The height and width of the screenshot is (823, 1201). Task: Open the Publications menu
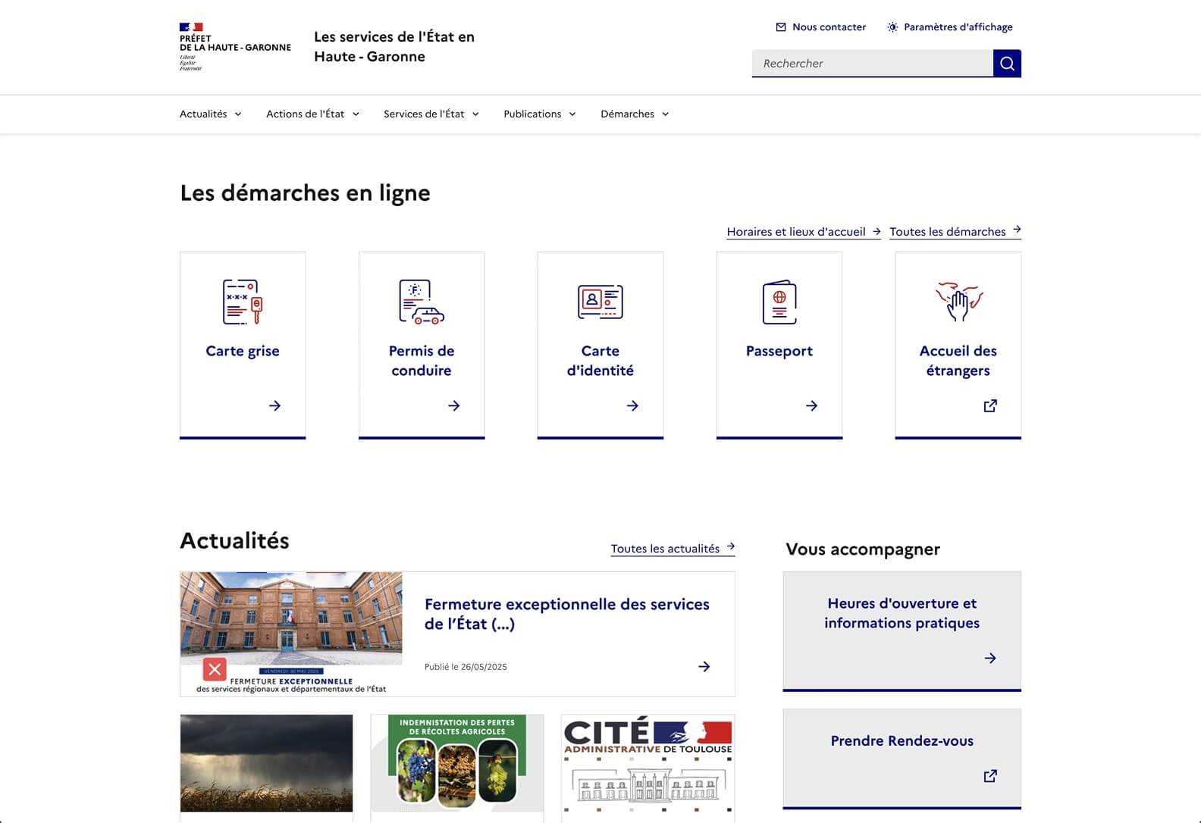click(539, 114)
